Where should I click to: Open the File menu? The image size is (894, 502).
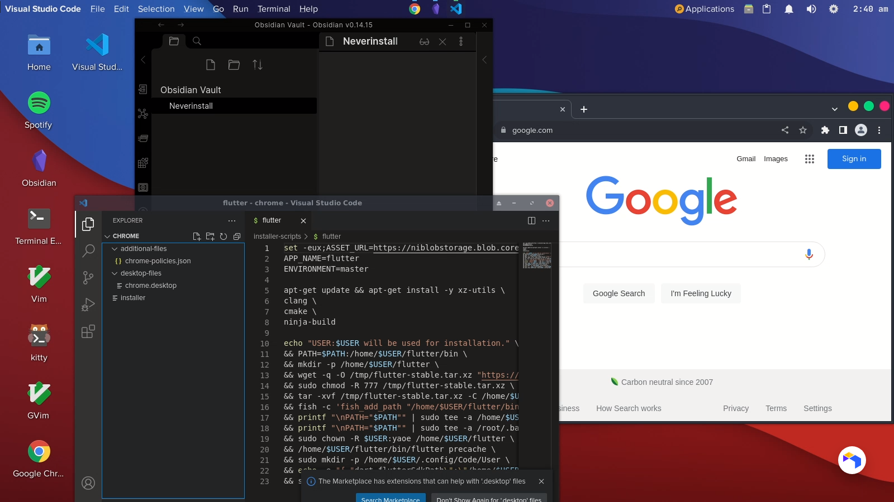click(98, 9)
